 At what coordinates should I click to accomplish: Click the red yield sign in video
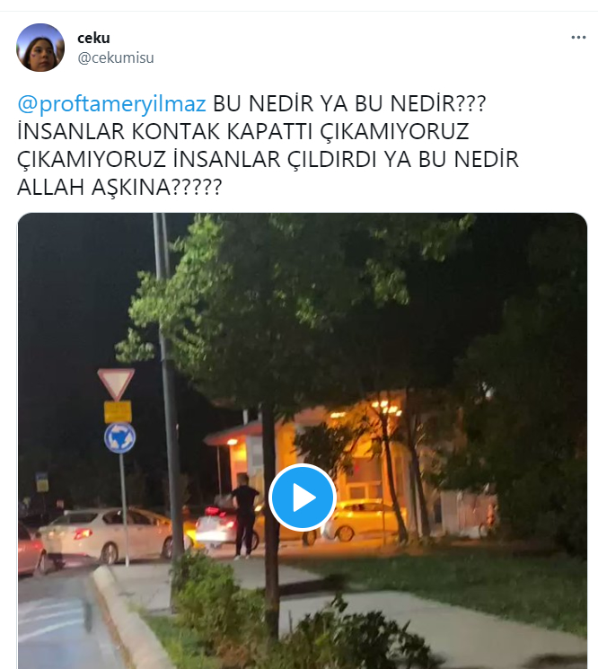click(x=116, y=383)
